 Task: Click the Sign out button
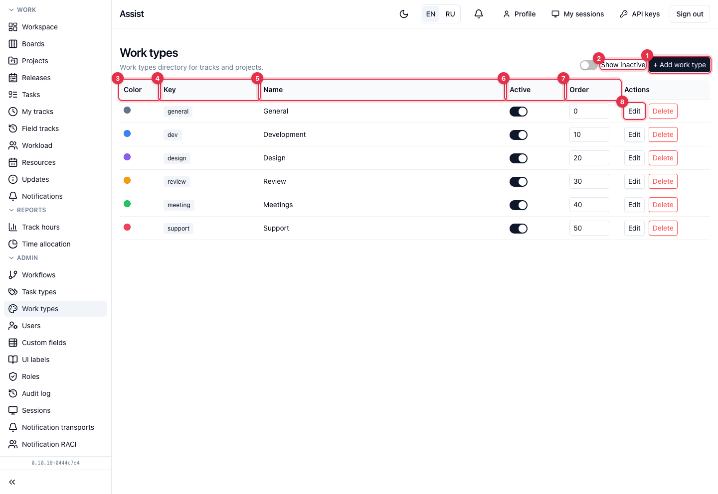690,14
